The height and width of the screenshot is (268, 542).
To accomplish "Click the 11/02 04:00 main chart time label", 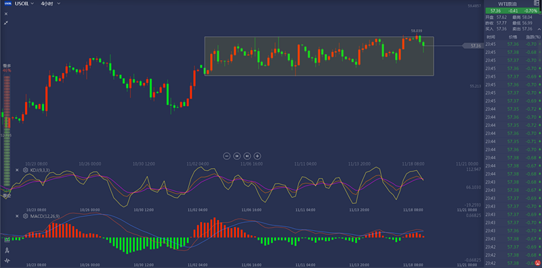I will point(197,163).
